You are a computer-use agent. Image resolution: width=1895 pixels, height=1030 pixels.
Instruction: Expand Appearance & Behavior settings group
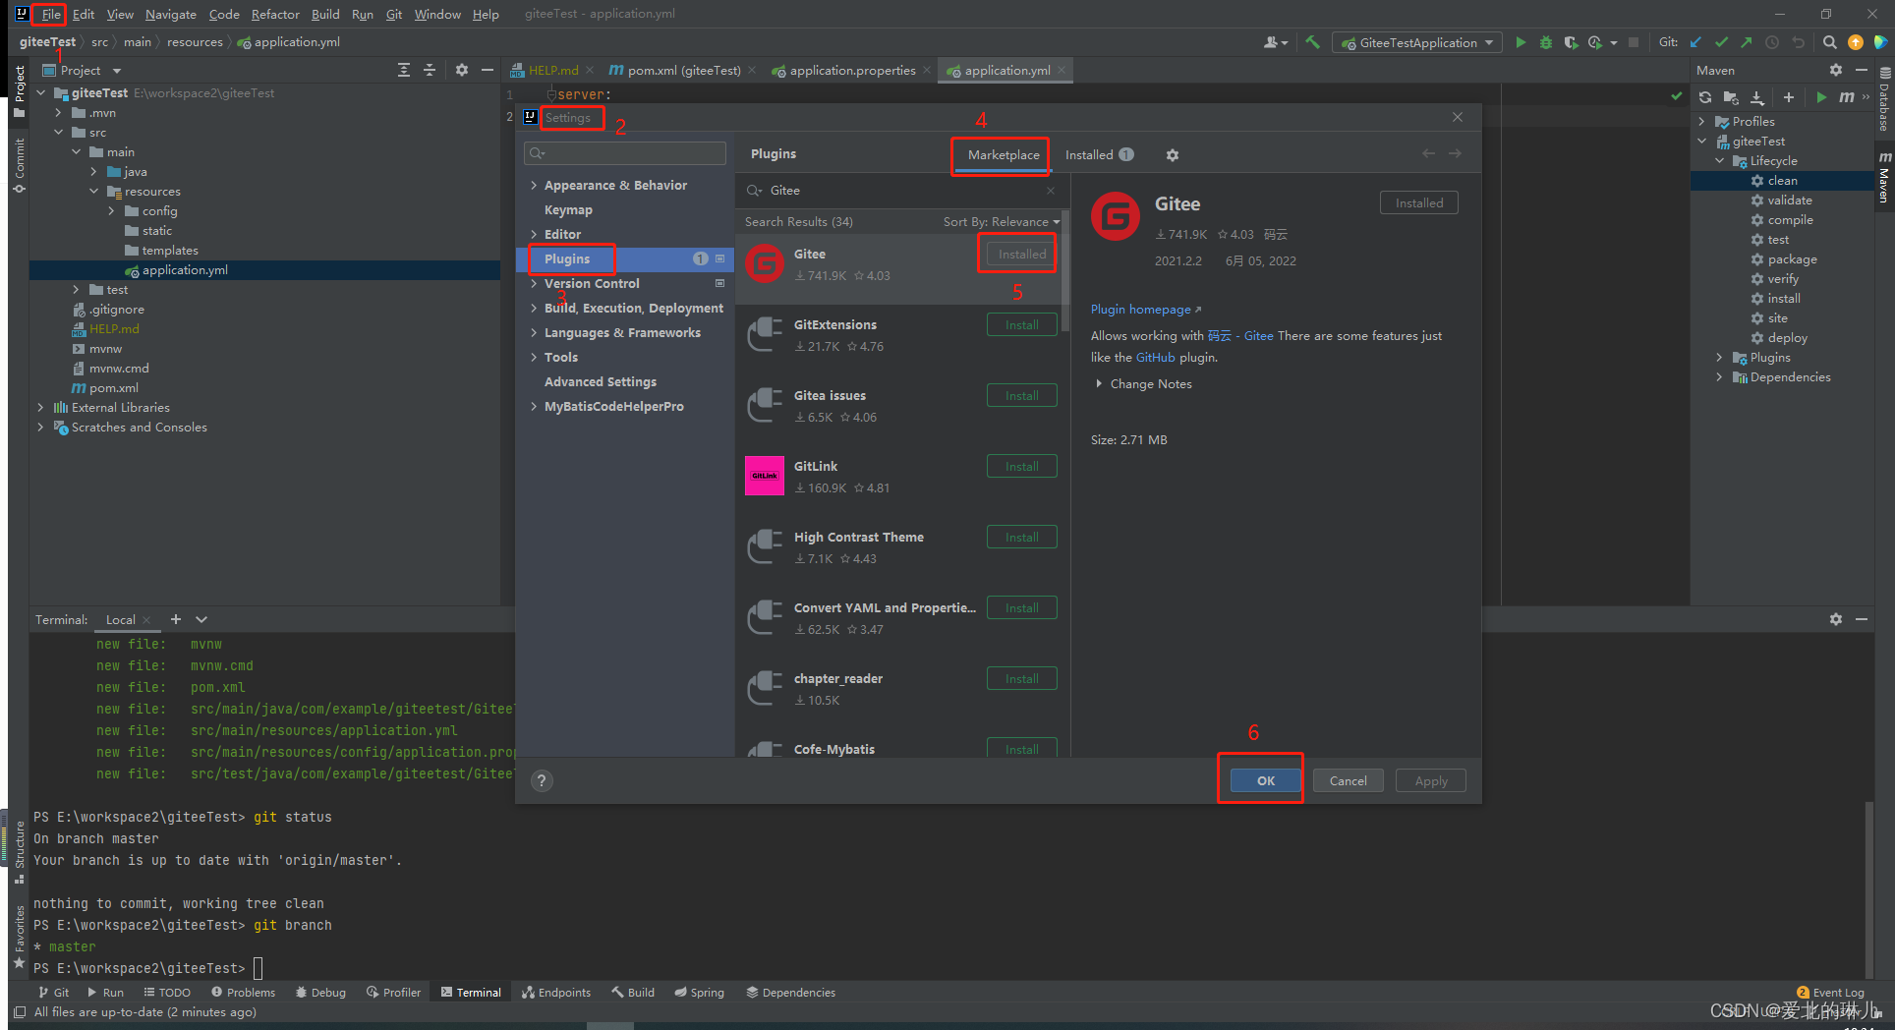coord(534,186)
